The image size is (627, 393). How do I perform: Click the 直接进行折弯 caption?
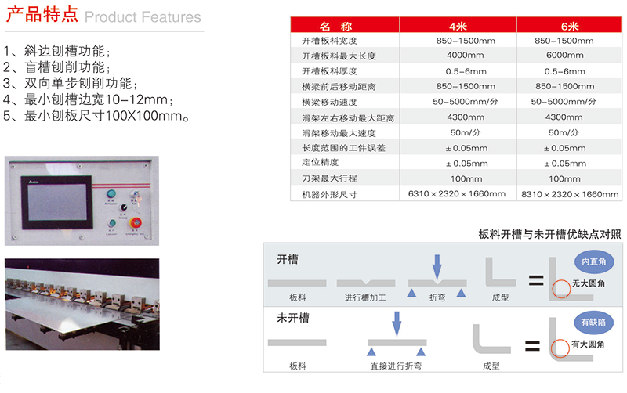396,366
